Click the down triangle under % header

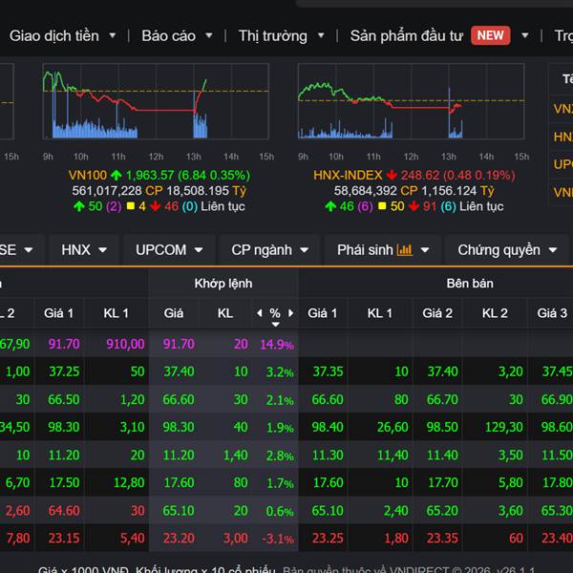click(275, 325)
